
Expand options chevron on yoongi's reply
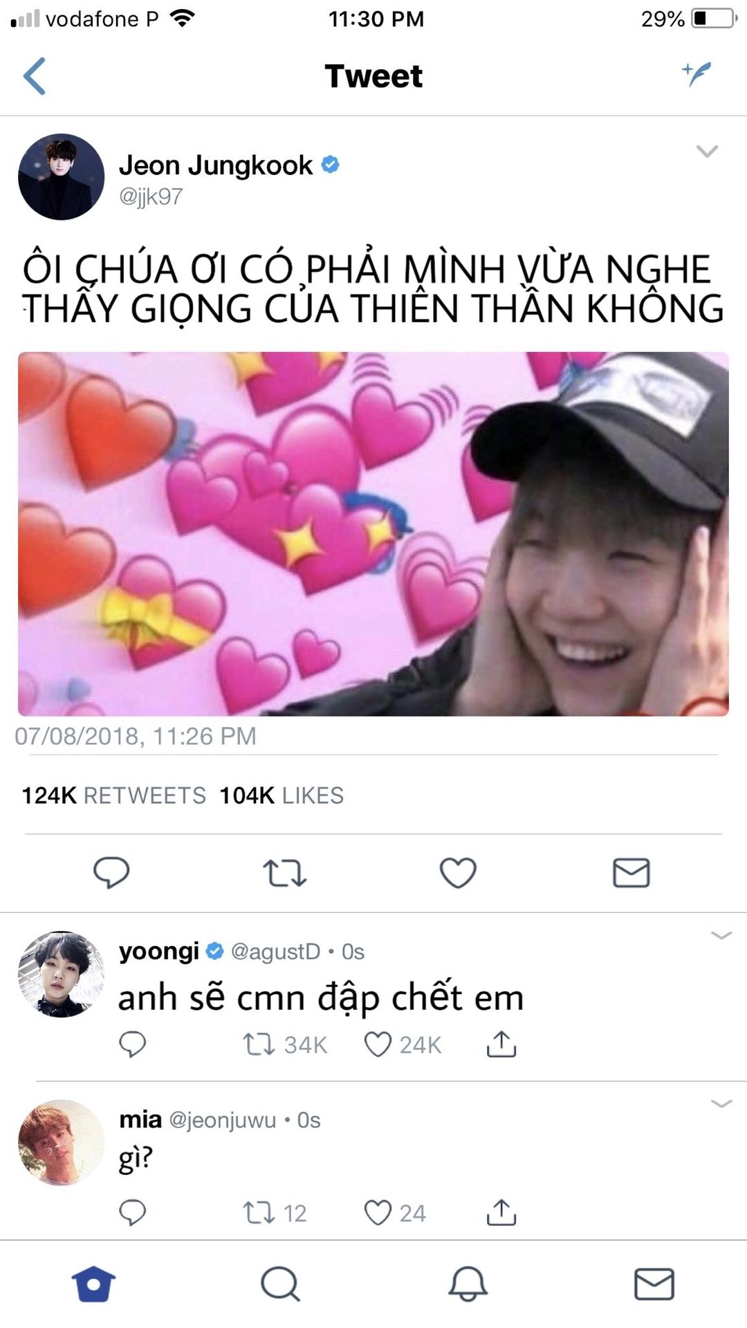point(721,935)
